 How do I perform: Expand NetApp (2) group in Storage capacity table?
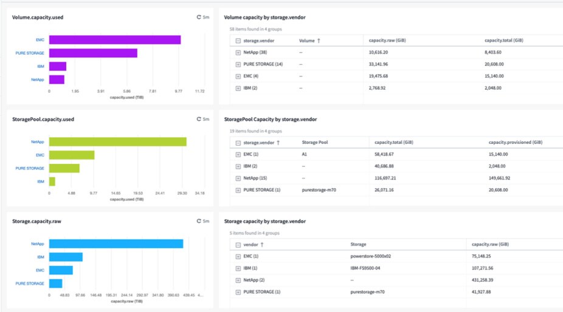coord(238,280)
